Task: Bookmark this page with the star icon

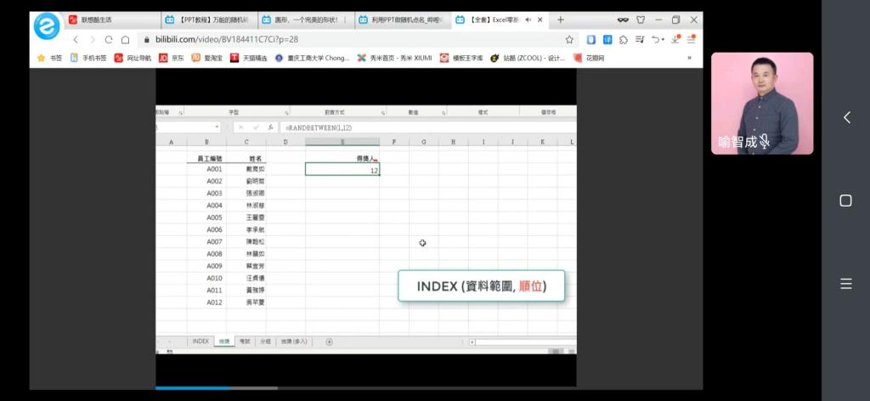Action: pos(569,39)
